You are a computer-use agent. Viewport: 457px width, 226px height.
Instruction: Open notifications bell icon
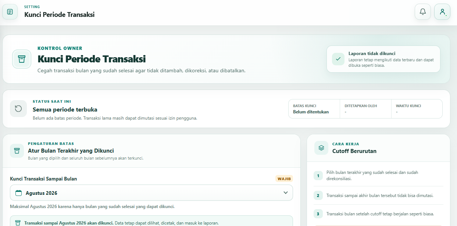423,12
